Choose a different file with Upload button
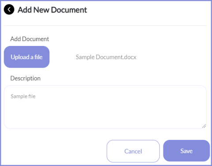This screenshot has width=212, height=166. click(26, 57)
